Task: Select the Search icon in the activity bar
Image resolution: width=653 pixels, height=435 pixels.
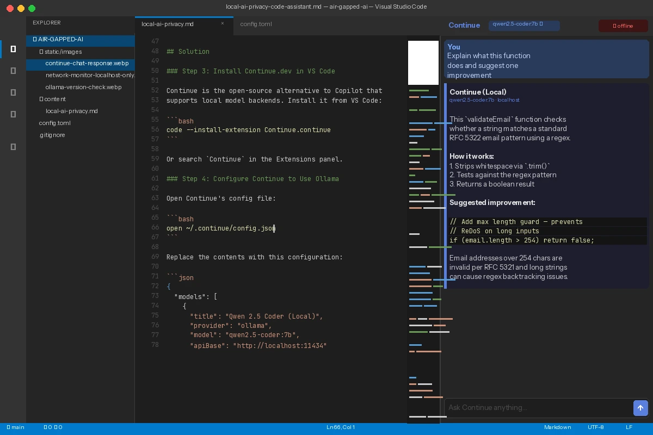Action: [13, 71]
